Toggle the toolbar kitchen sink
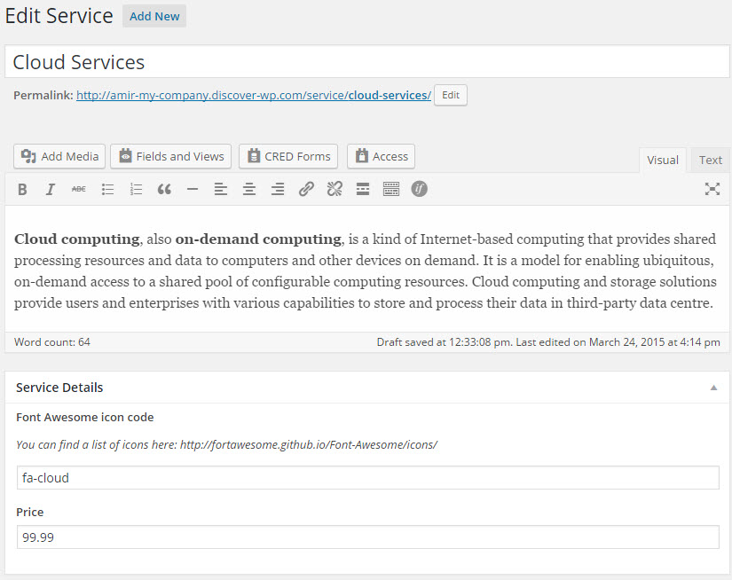Viewport: 732px width, 580px height. coord(391,189)
